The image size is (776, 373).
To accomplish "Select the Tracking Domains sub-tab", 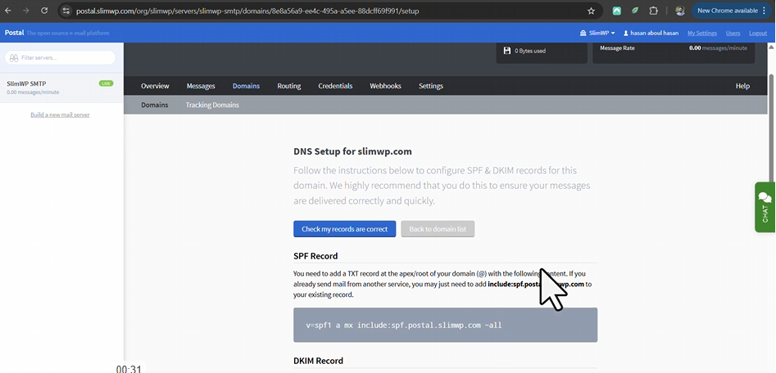I will [212, 105].
